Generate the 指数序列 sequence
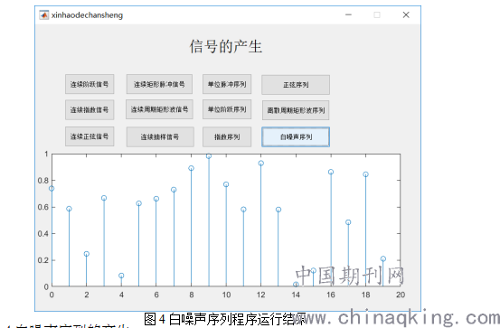This screenshot has width=500, height=328. tap(227, 137)
